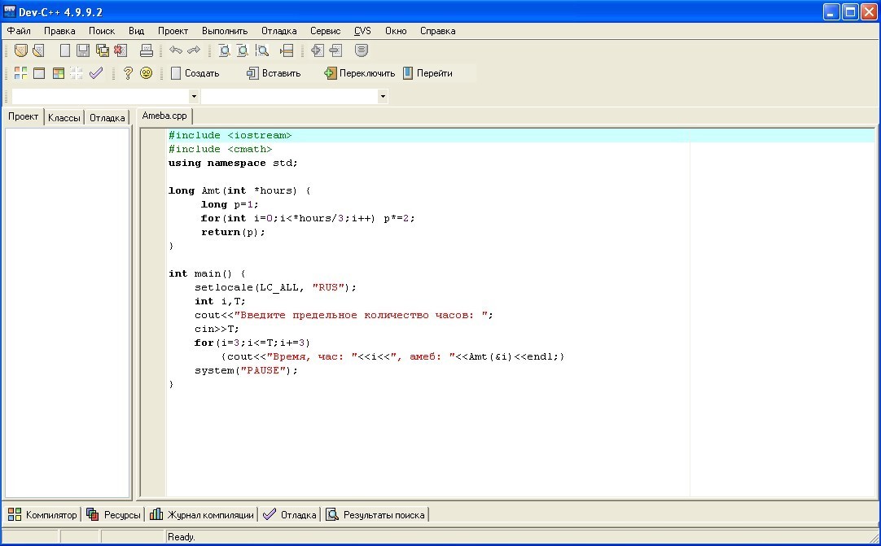This screenshot has width=881, height=546.
Task: Click the Print icon in toolbar
Action: tap(147, 50)
